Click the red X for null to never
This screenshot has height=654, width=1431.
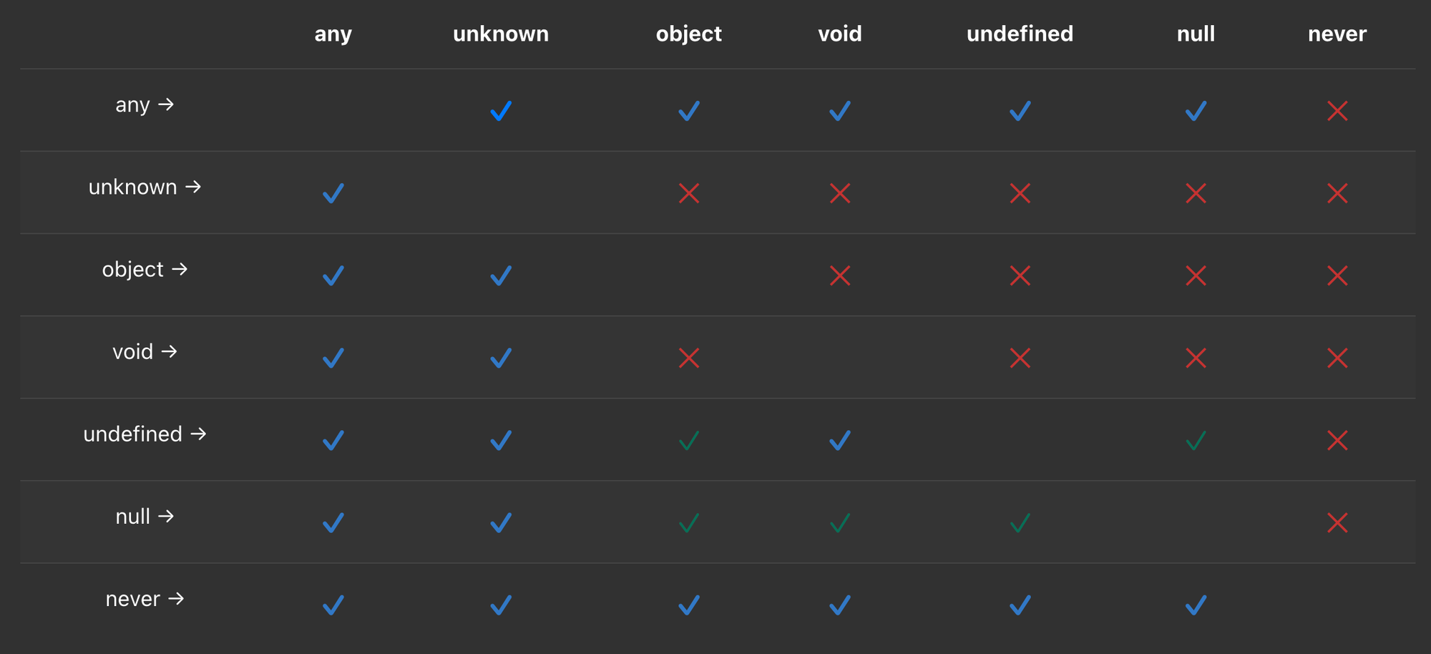tap(1337, 523)
